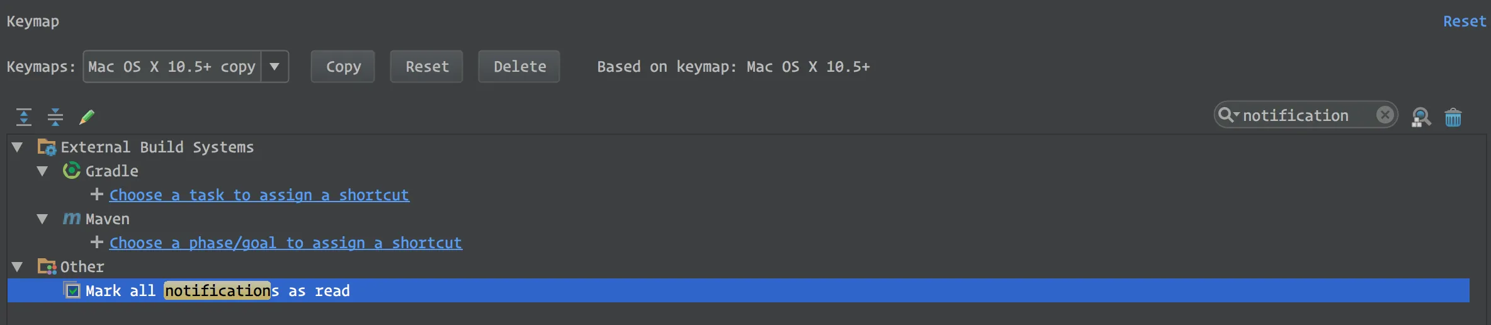The height and width of the screenshot is (325, 1491).
Task: Click the trash icon to clear filtering
Action: (1453, 117)
